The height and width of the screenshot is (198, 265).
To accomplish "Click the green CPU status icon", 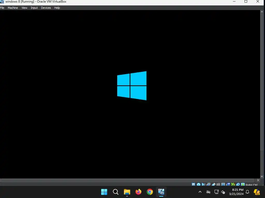I will 233,185.
